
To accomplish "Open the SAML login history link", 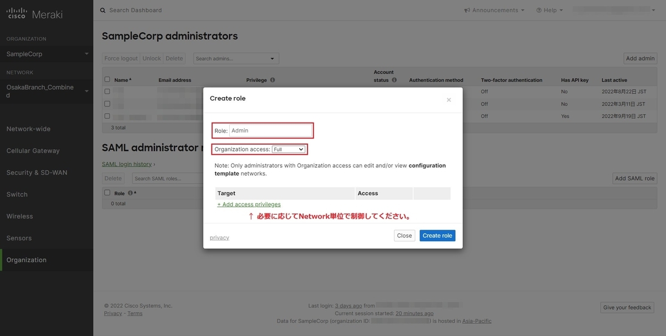I will [x=127, y=164].
